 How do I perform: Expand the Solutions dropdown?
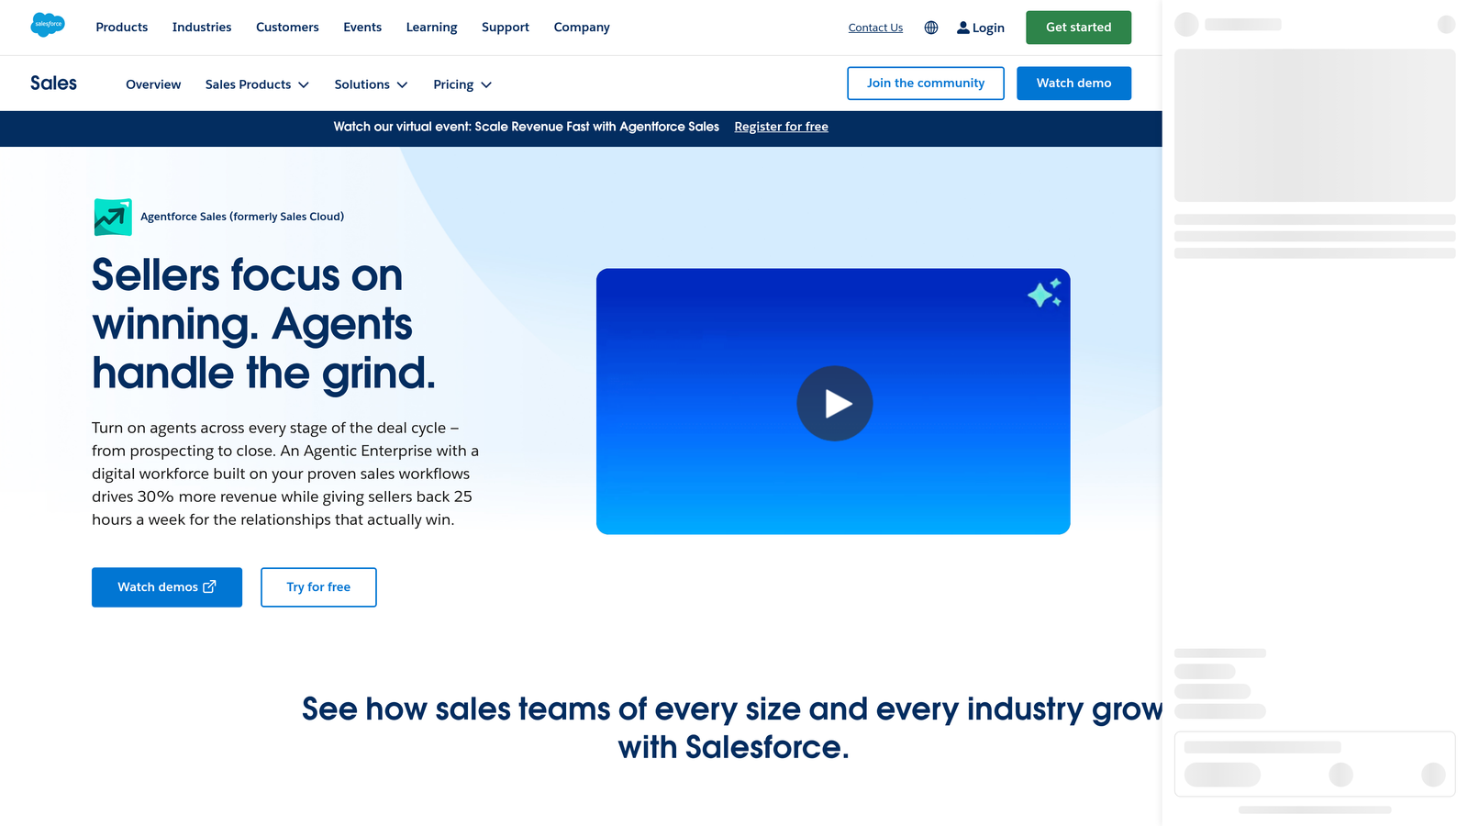tap(371, 84)
